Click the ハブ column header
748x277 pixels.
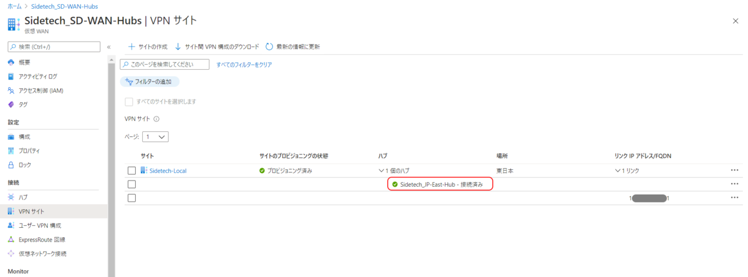pos(383,155)
